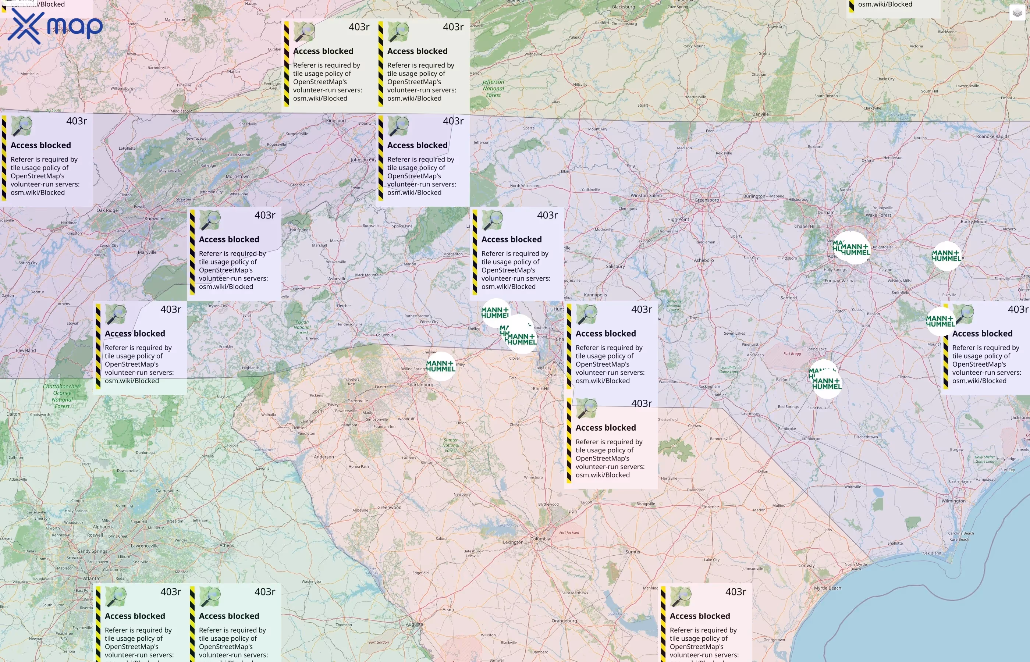The width and height of the screenshot is (1030, 662).
Task: Select the front Mann+Hummel marker near Raeford
Action: coord(827,384)
